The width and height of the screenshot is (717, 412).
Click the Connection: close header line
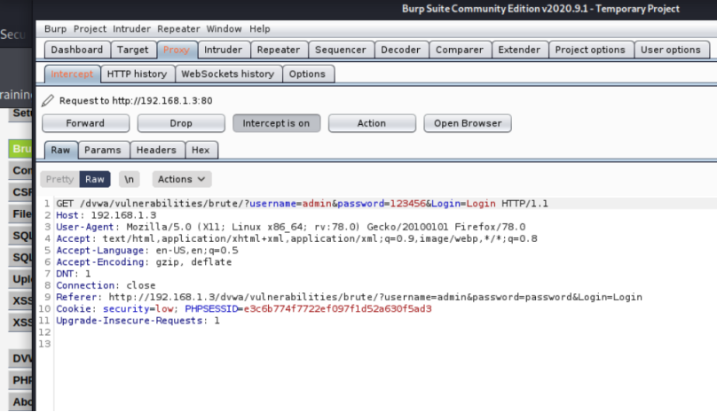106,285
